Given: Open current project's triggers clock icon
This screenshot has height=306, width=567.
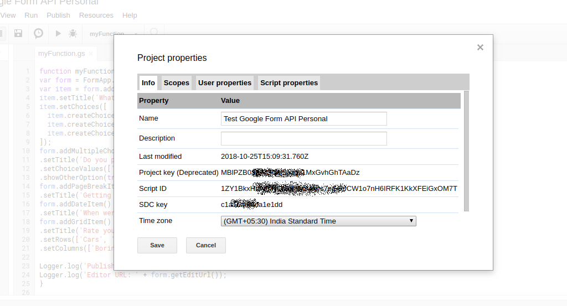Looking at the screenshot, I should click(x=38, y=34).
